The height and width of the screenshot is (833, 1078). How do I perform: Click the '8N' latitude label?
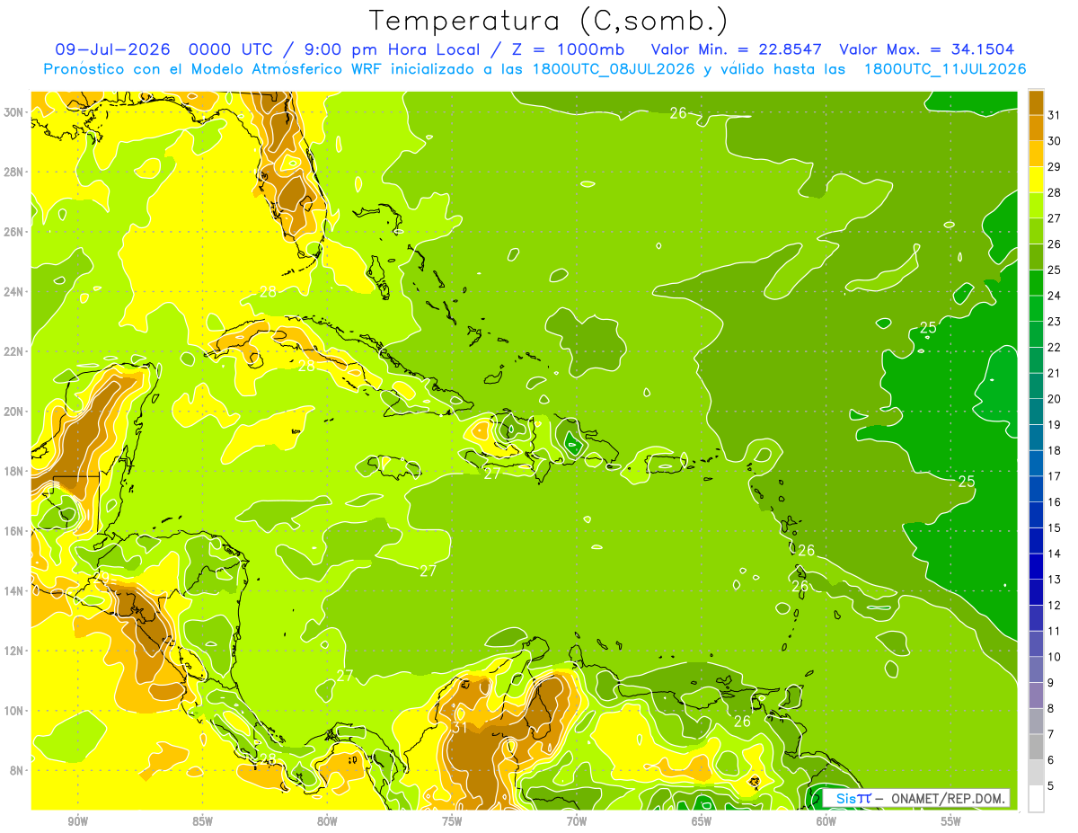pos(16,770)
